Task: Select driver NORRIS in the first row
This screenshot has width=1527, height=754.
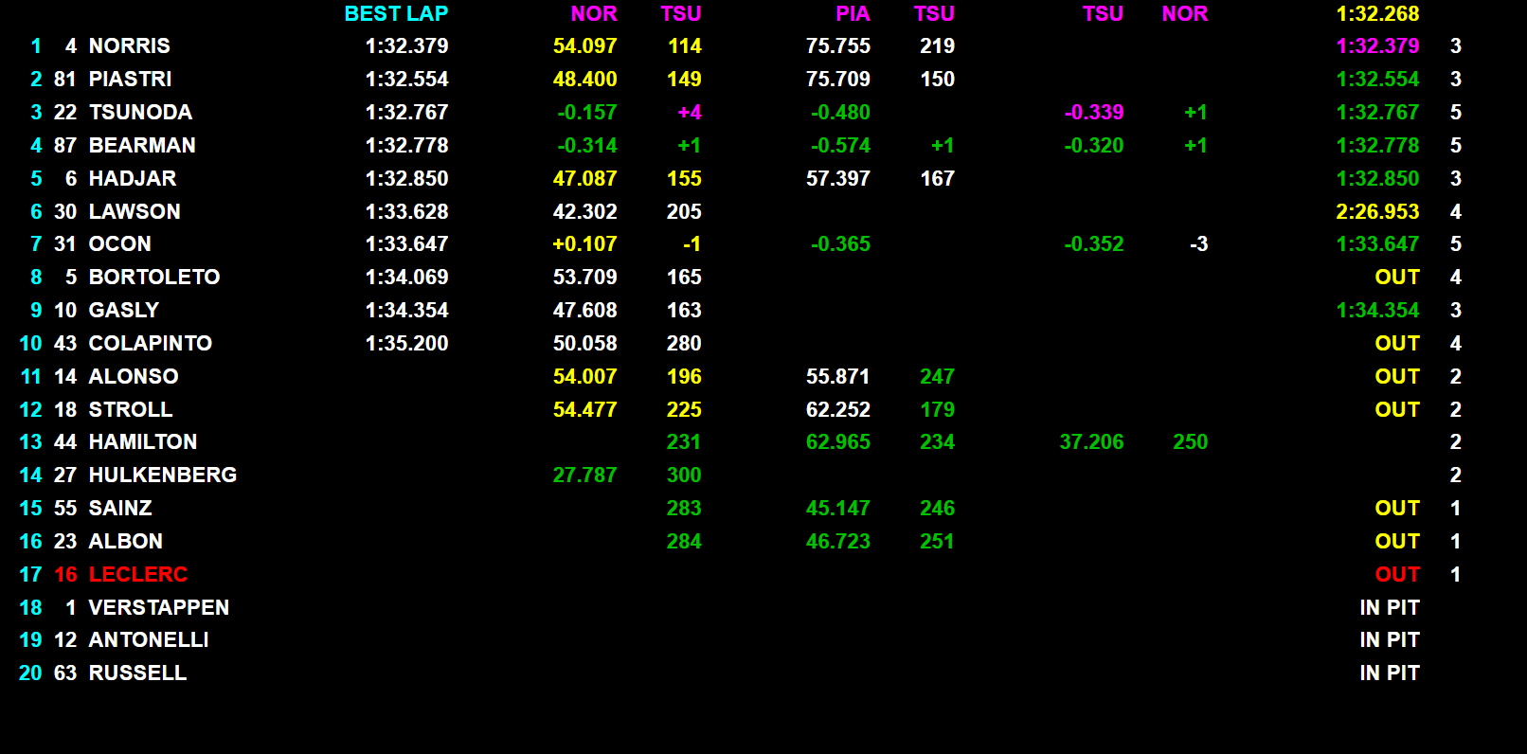Action: 129,45
